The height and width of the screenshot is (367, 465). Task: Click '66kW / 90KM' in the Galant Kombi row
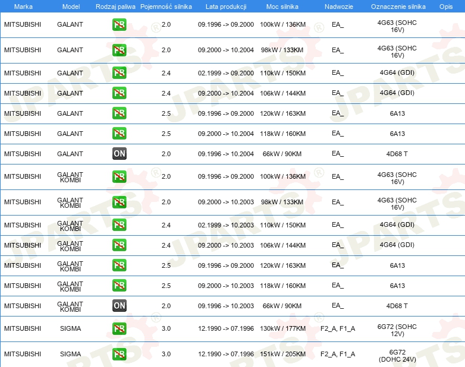(x=282, y=306)
